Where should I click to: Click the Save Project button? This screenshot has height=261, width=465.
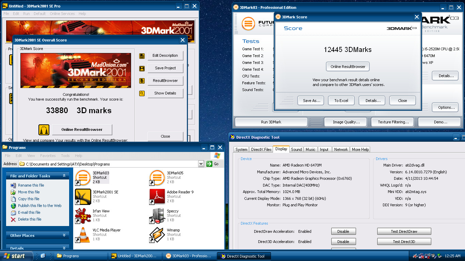pos(165,68)
